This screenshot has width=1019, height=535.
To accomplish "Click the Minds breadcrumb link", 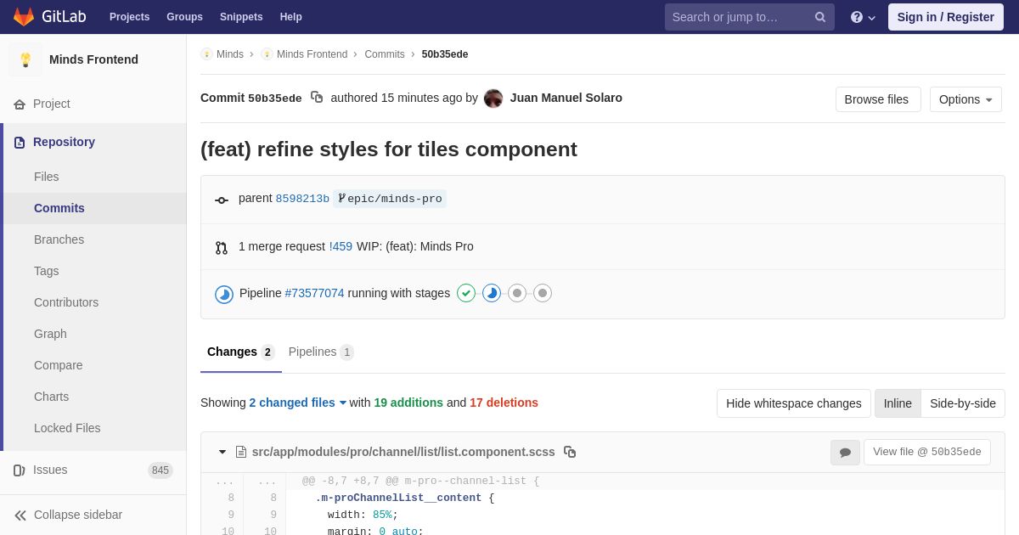I will pyautogui.click(x=230, y=54).
